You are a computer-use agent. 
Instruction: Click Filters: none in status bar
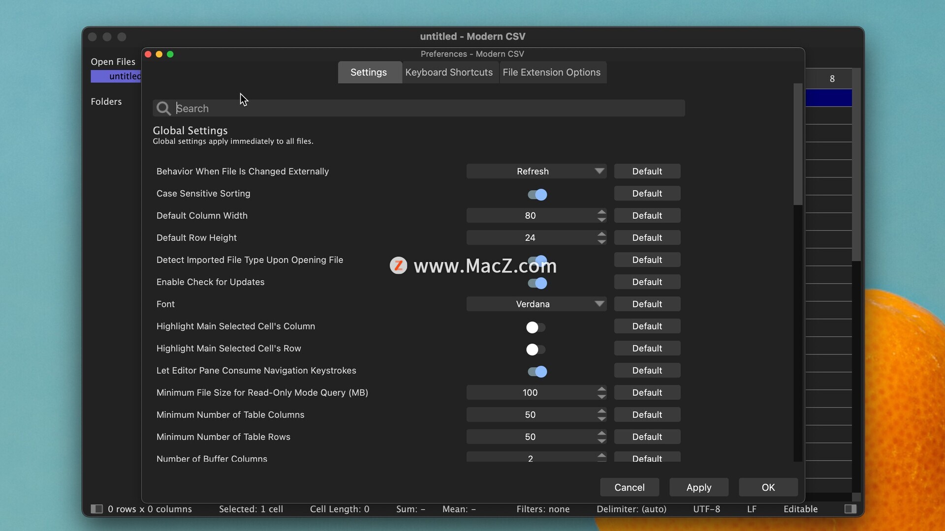point(543,509)
